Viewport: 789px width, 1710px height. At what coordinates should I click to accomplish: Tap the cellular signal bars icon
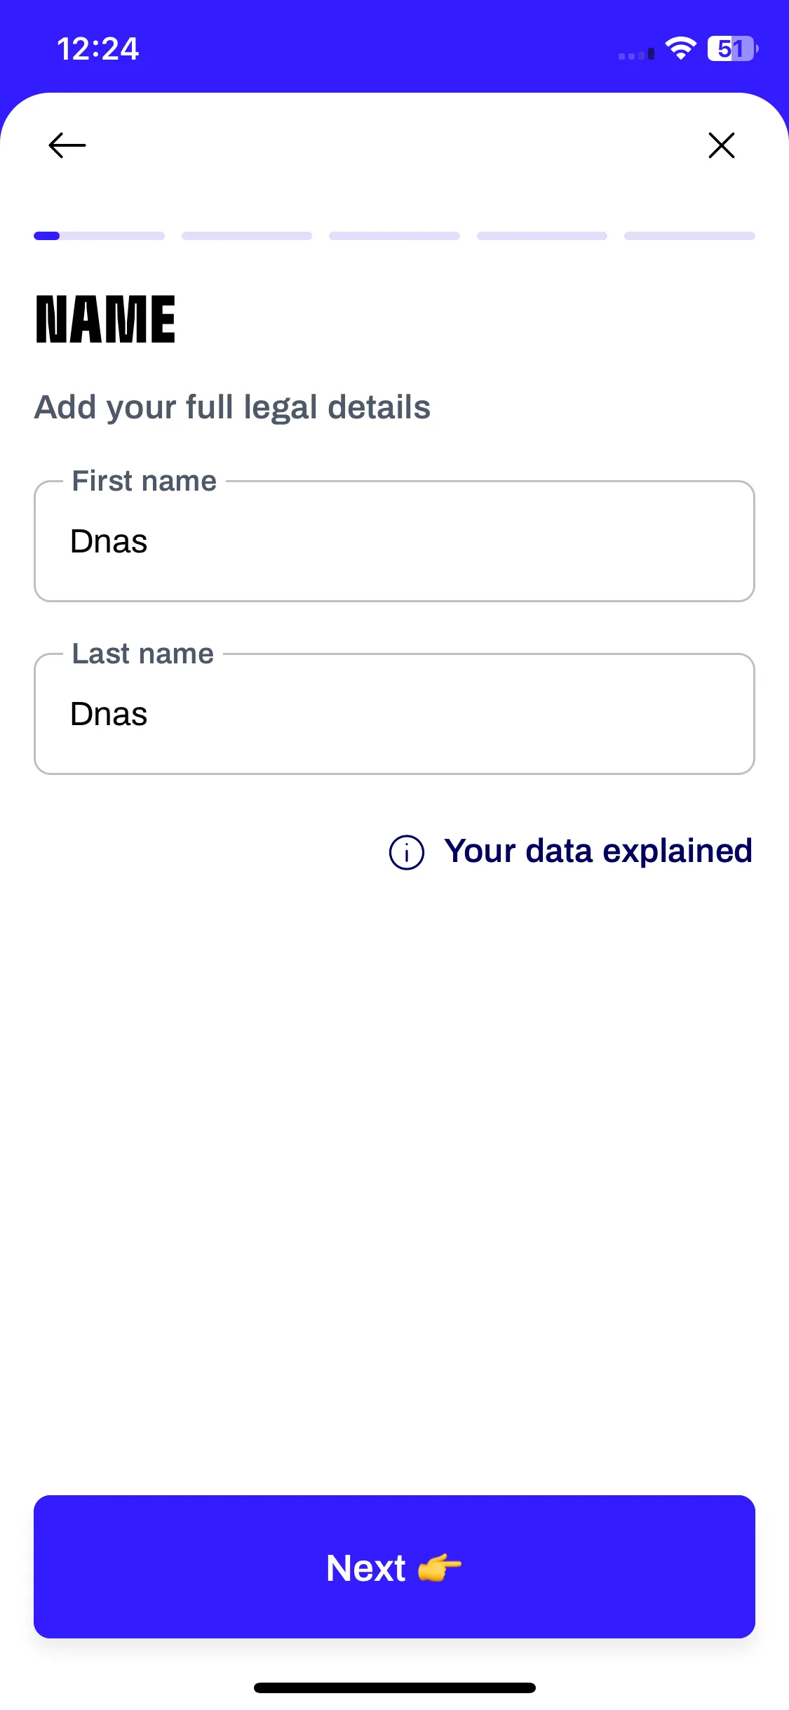point(636,54)
